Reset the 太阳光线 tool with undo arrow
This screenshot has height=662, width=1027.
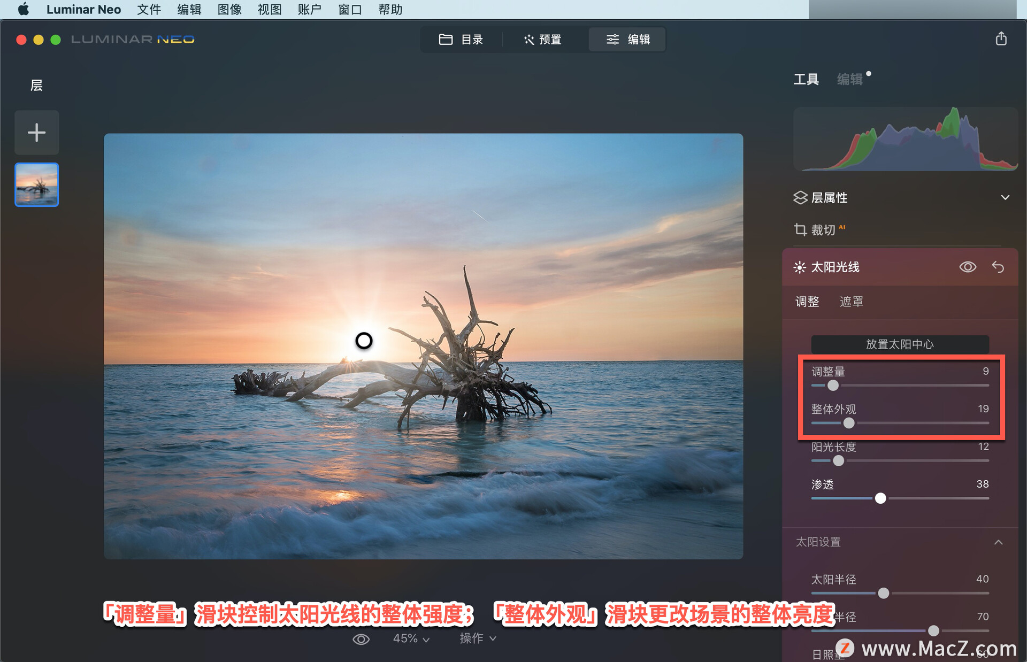[x=998, y=267]
